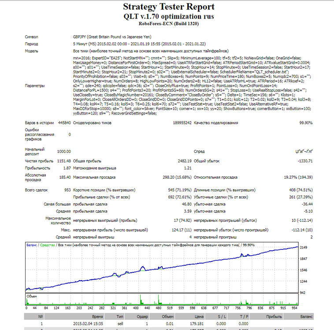This screenshot has width=334, height=330.
Task: Click the long positions value 408 (74.51%)
Action: click(301, 190)
